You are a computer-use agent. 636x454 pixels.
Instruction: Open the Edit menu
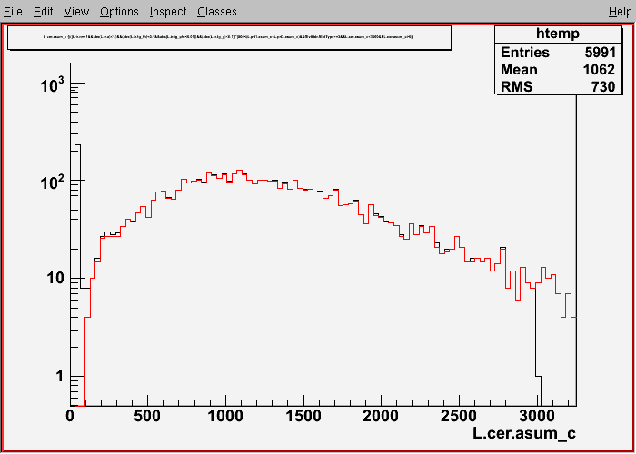pos(44,12)
